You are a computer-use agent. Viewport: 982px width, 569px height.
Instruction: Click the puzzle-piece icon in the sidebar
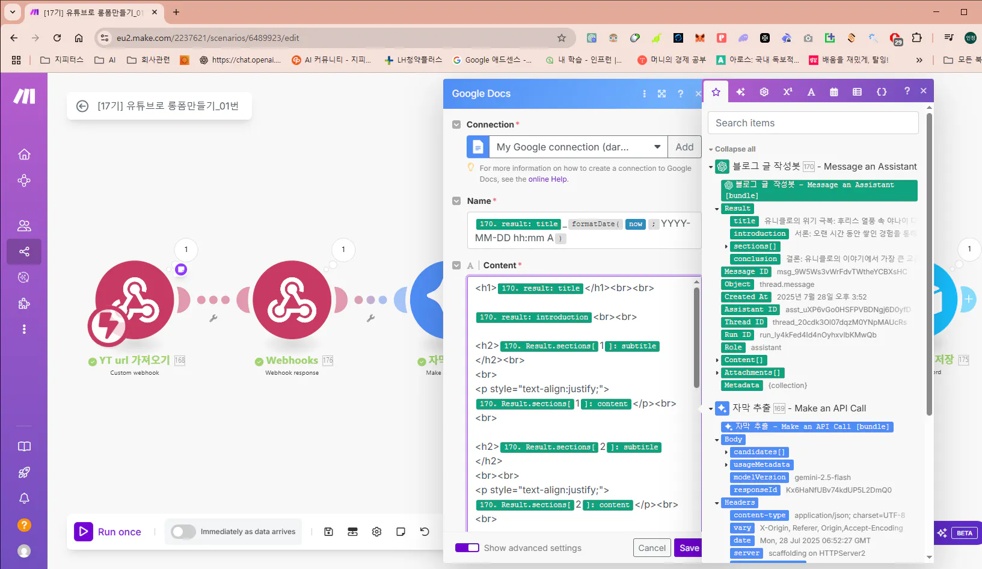pyautogui.click(x=24, y=303)
